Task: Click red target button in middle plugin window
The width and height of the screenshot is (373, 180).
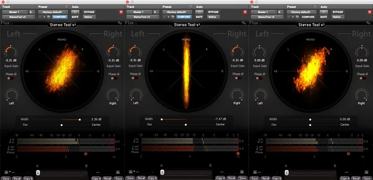Action: [245, 12]
